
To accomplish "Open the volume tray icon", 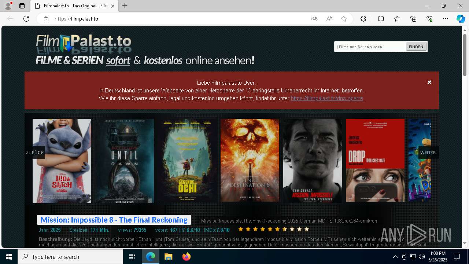I will [x=422, y=257].
